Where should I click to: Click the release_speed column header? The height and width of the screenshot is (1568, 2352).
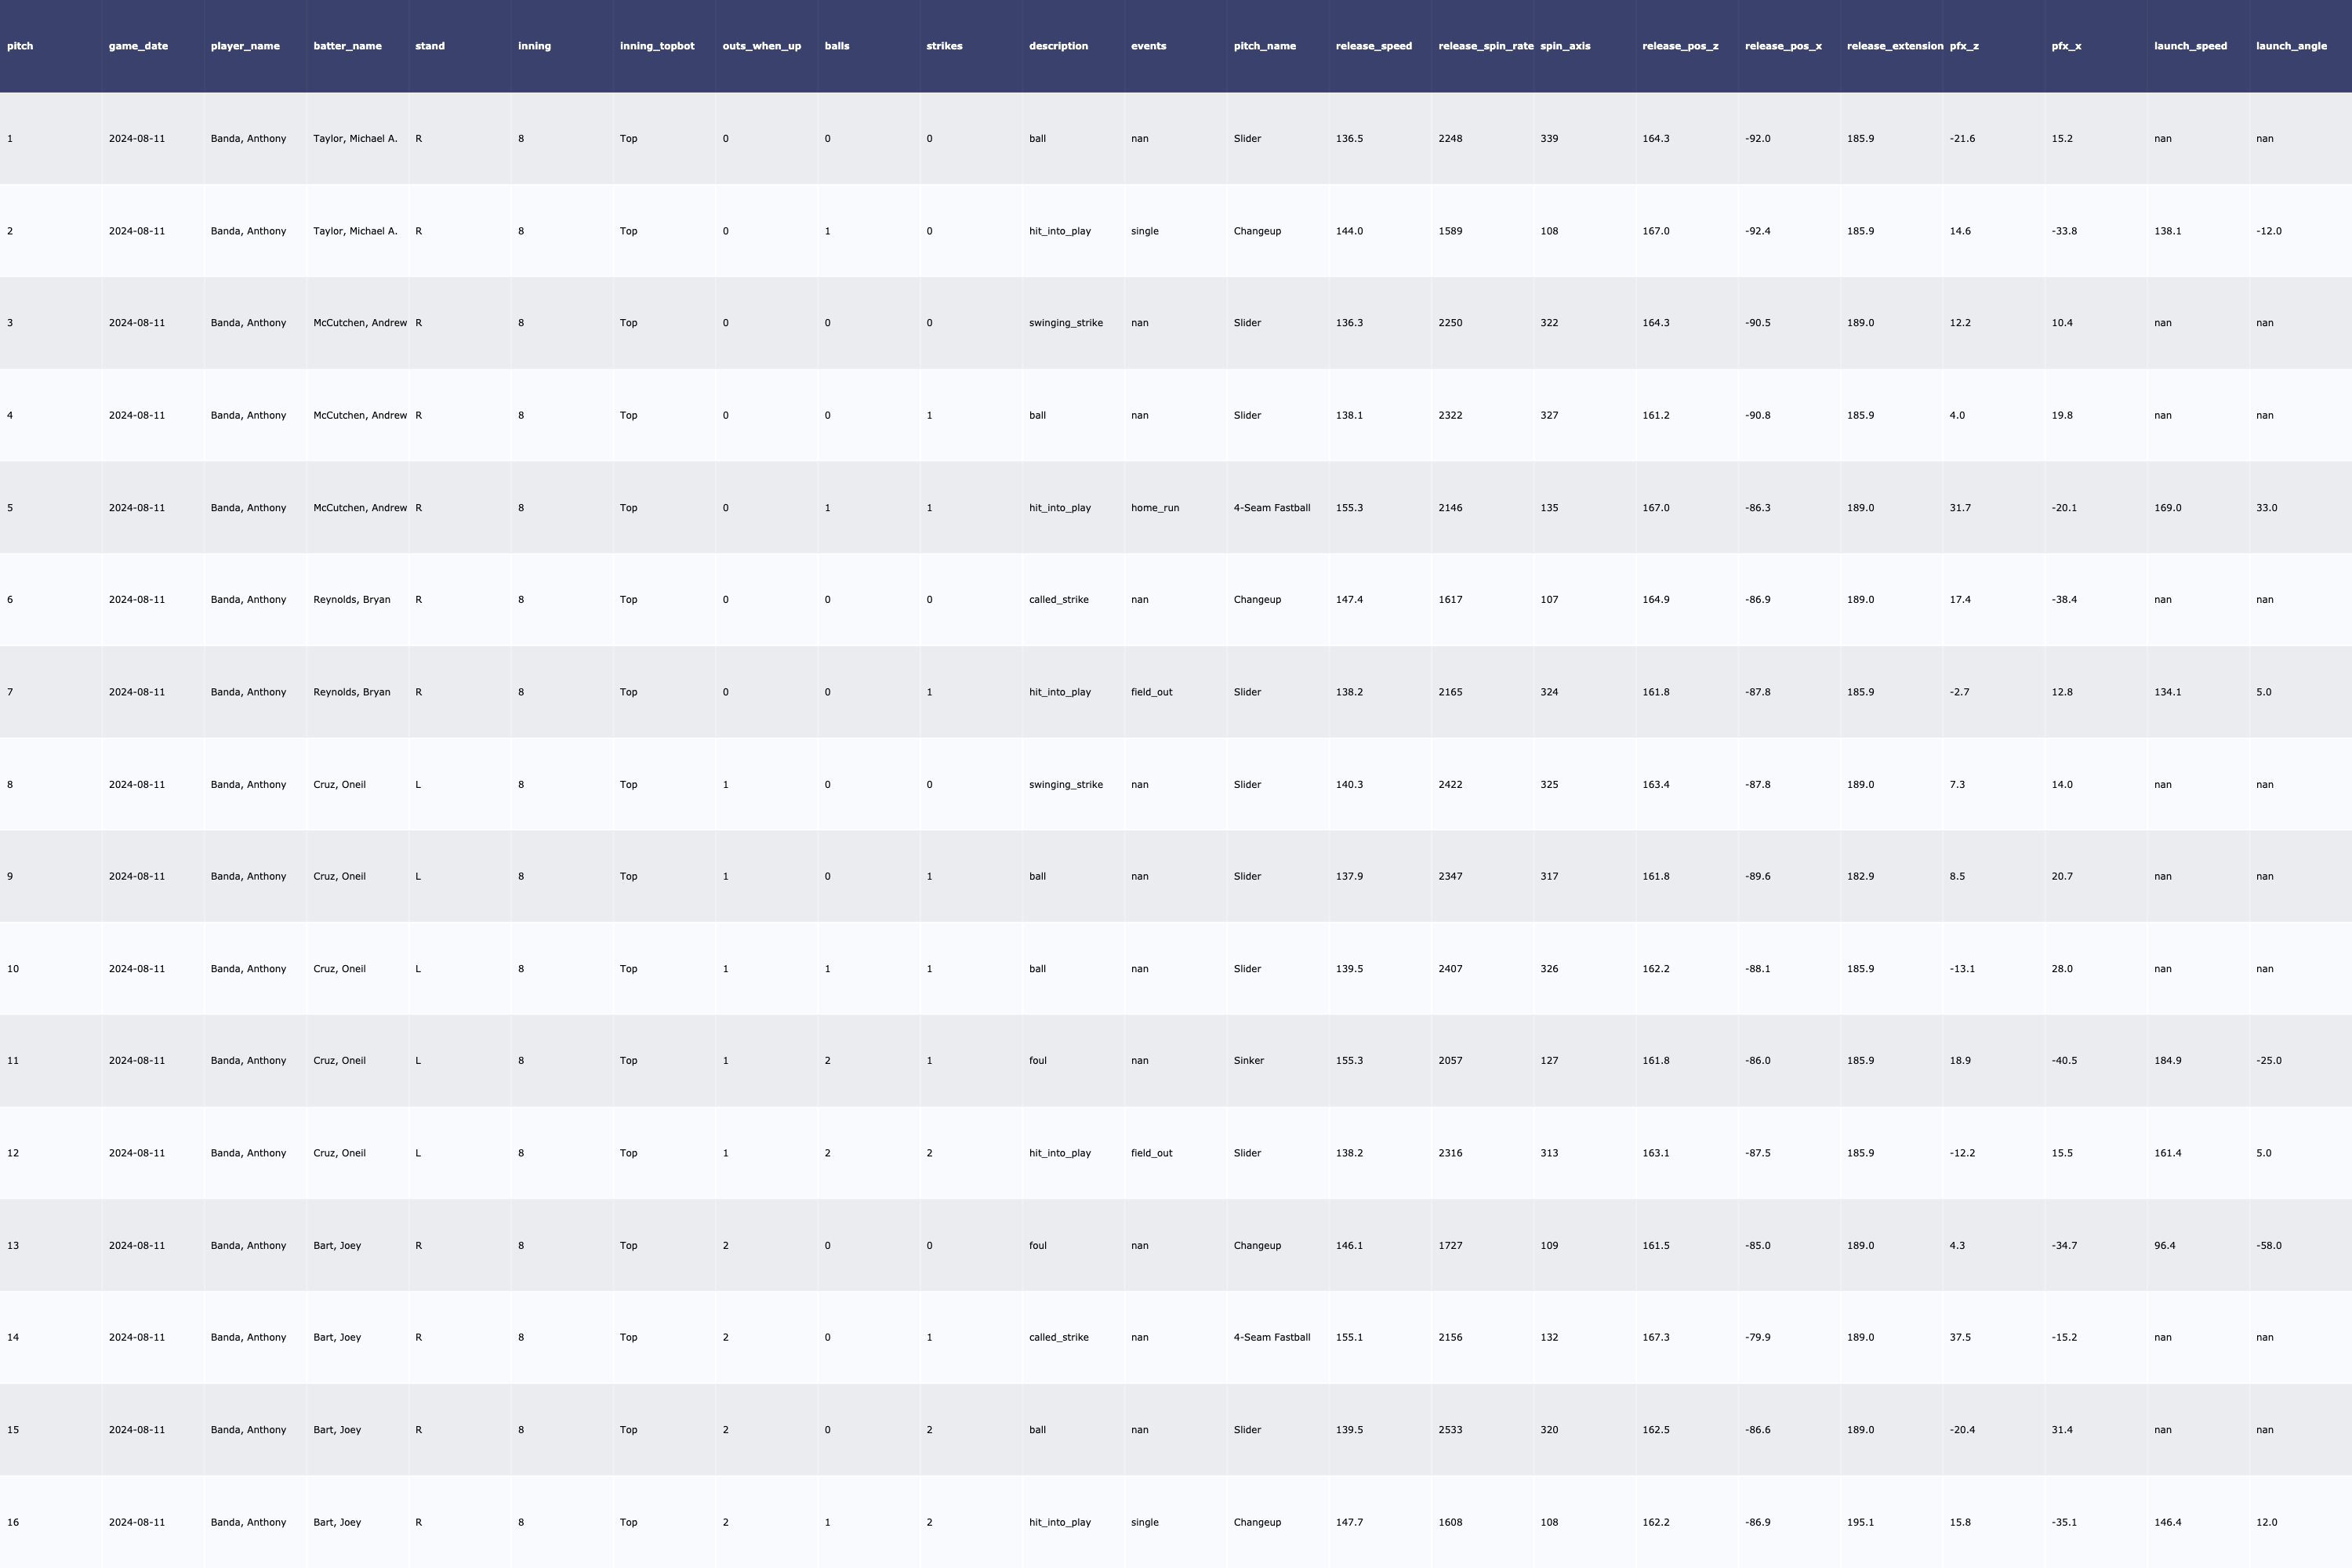[1373, 46]
